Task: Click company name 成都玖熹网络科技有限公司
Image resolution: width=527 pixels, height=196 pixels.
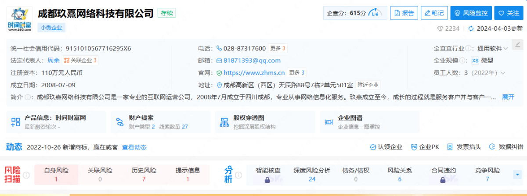Action: [x=96, y=13]
